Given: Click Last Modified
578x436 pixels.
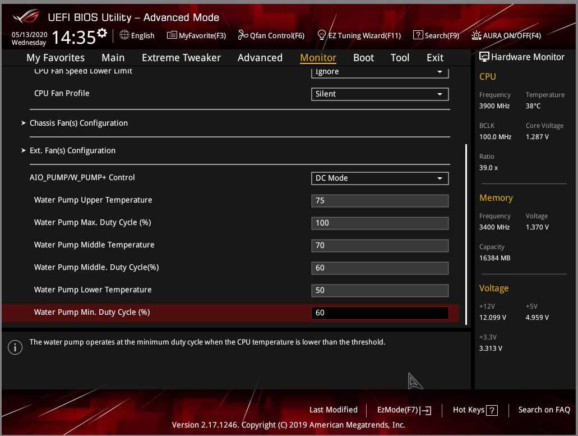Looking at the screenshot, I should [x=333, y=410].
